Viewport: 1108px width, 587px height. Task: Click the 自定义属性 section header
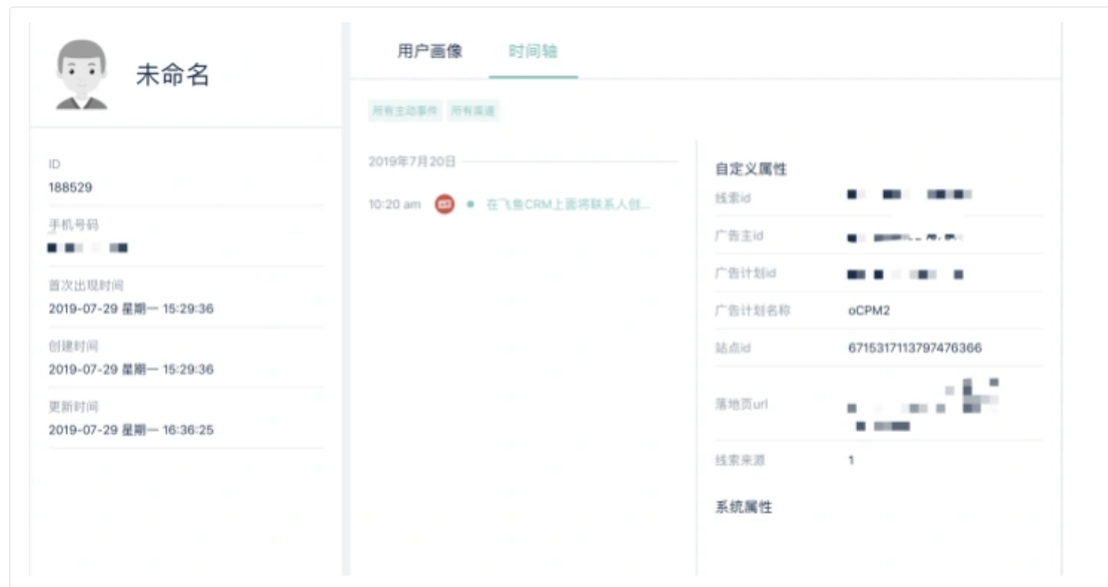tap(750, 169)
